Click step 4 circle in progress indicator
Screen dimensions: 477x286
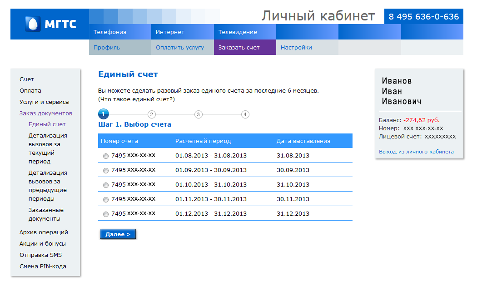[x=245, y=114]
